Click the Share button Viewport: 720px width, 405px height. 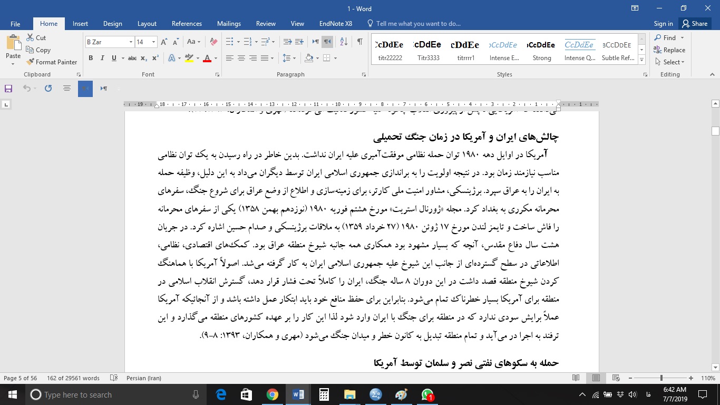(694, 24)
